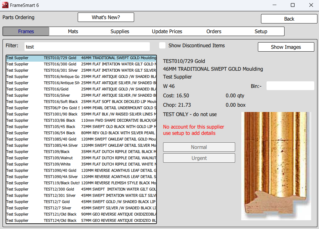Enable Show Discontinued Items checkbox
The height and width of the screenshot is (229, 319).
[162, 46]
